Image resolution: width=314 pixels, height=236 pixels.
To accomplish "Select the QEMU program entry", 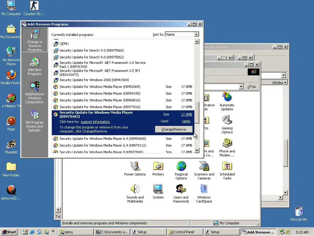I will click(123, 44).
